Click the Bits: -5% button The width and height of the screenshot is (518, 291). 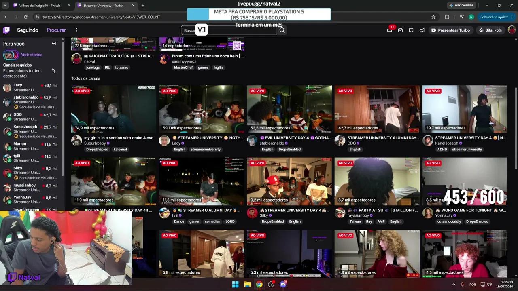(490, 30)
